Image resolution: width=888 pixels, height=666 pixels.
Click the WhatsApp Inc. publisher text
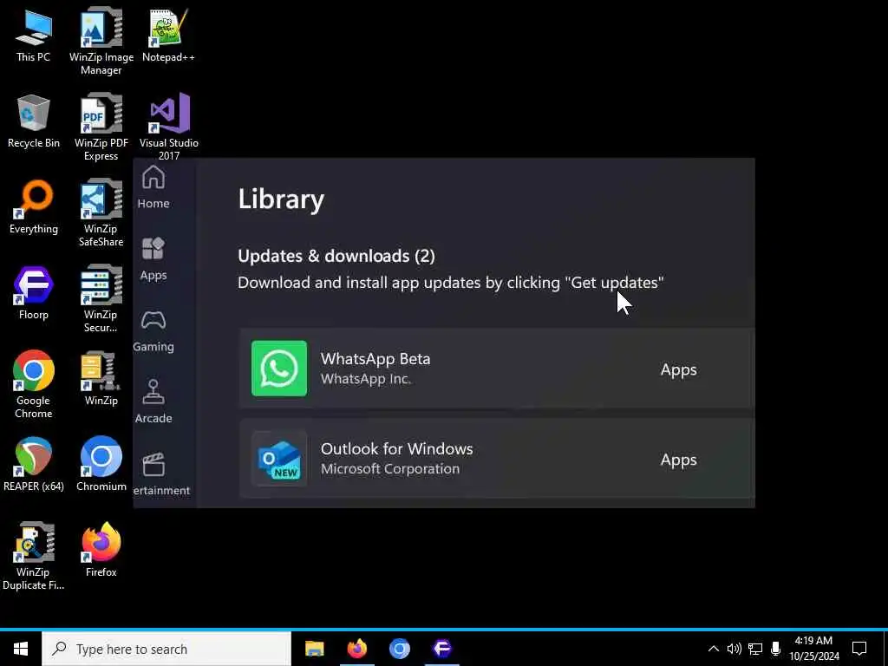coord(365,379)
